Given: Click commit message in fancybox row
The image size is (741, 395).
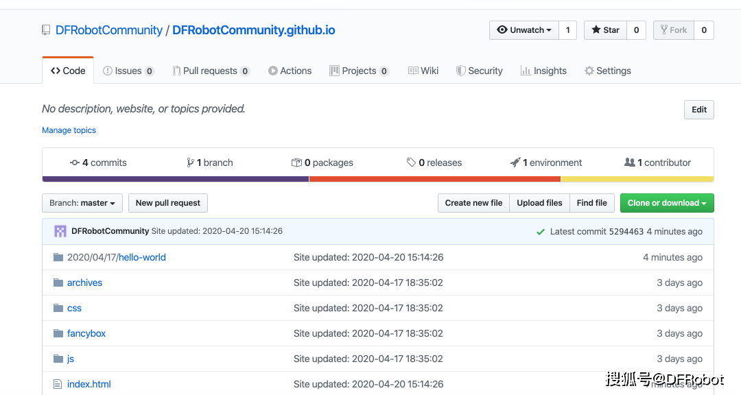Looking at the screenshot, I should [368, 333].
